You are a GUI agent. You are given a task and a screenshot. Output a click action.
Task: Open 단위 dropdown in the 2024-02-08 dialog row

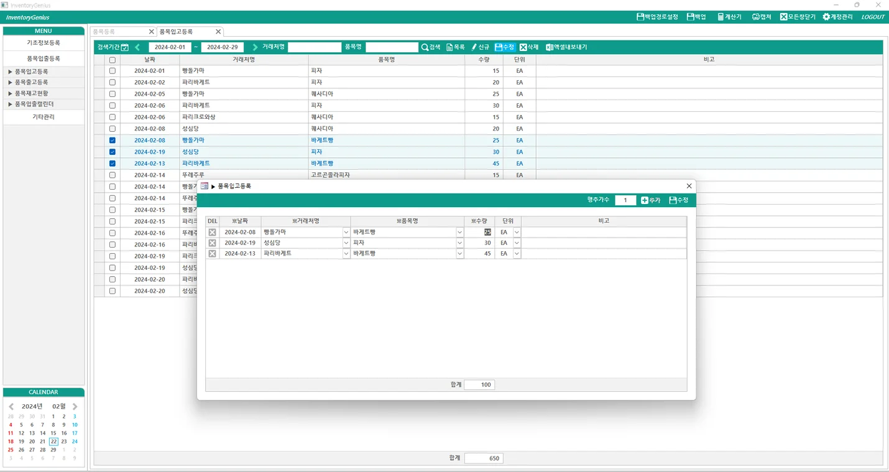coord(517,232)
